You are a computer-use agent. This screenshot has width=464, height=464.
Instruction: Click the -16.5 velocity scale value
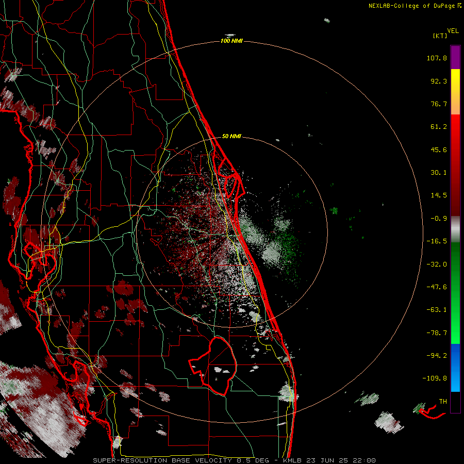pos(437,241)
